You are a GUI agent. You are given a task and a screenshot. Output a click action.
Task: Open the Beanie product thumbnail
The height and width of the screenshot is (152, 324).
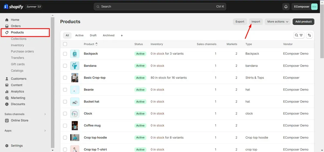75,90
